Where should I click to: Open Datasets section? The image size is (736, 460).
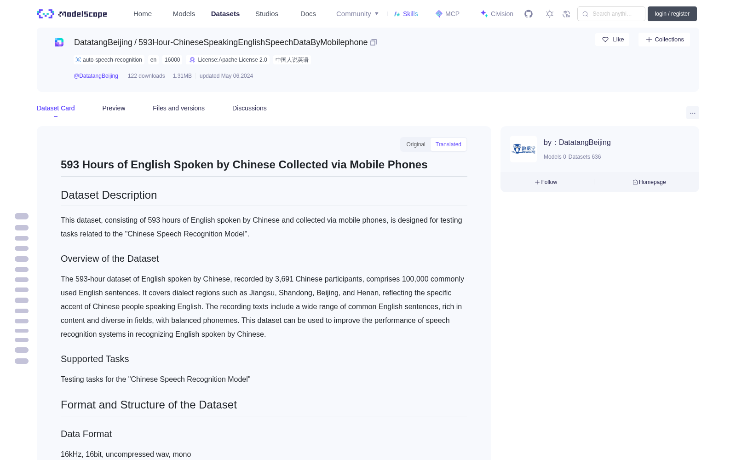[225, 14]
